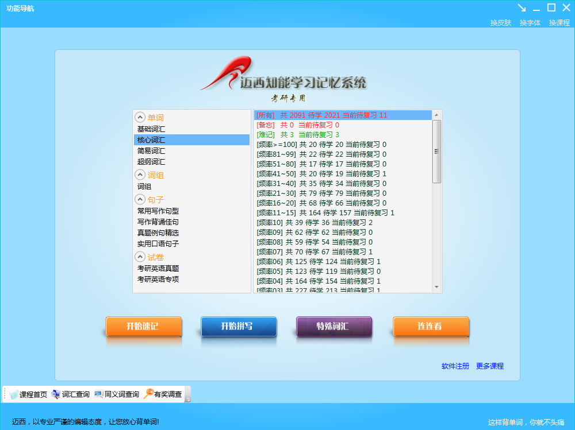Click the word list scrollbar down arrow
The height and width of the screenshot is (430, 575).
(436, 287)
